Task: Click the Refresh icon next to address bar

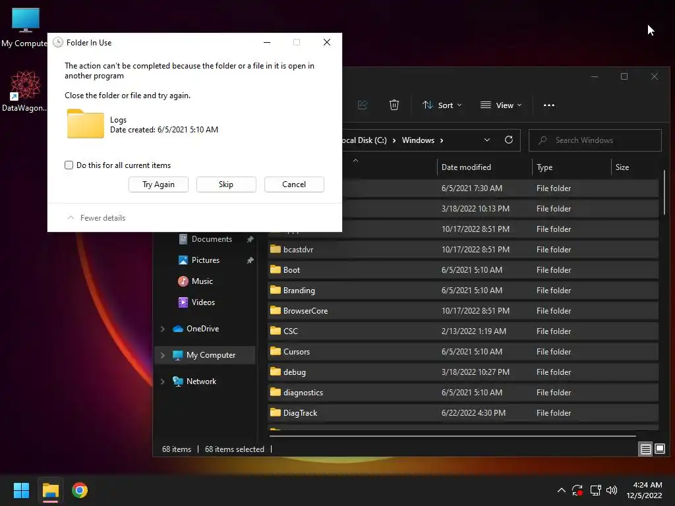Action: point(509,140)
